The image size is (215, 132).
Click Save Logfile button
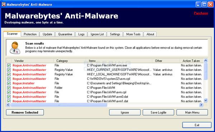[158, 112]
